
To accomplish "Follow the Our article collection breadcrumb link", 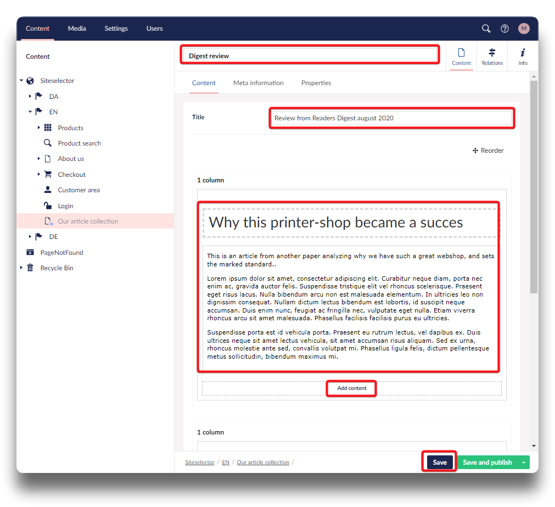I will click(263, 463).
